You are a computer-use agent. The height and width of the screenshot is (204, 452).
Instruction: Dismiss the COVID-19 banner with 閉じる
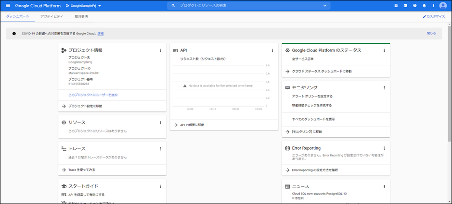[431, 33]
